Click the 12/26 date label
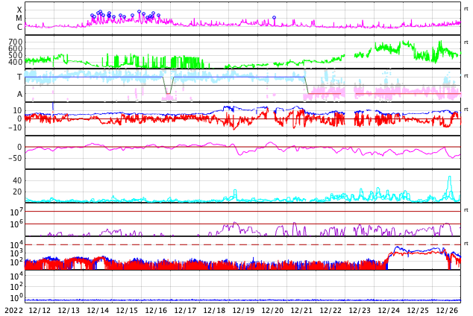The height and width of the screenshot is (316, 473). click(447, 311)
